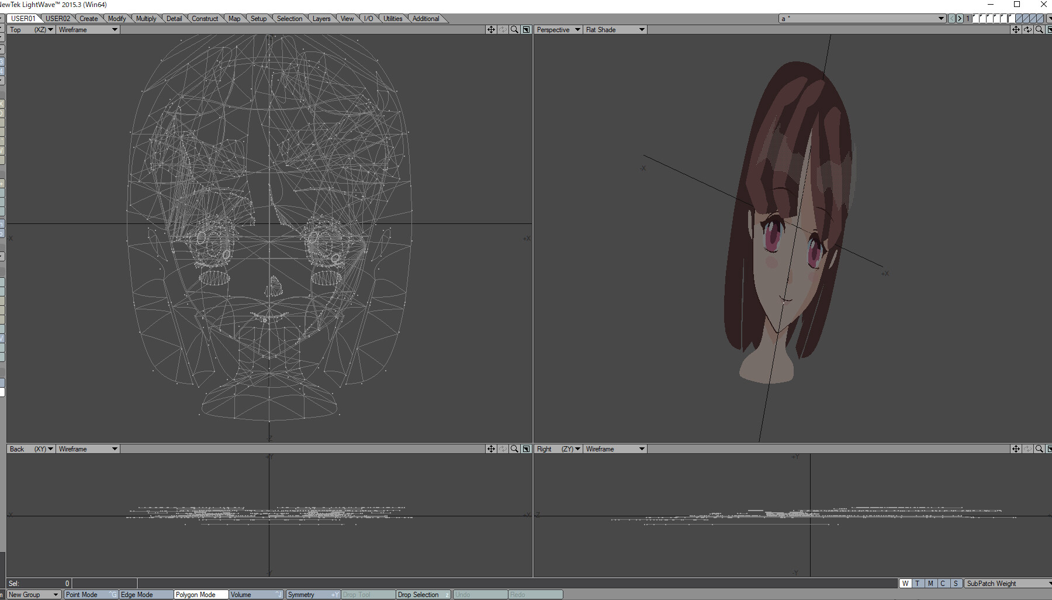Click the rotate icon in the Perspective viewport
Image resolution: width=1052 pixels, height=600 pixels.
(1027, 30)
